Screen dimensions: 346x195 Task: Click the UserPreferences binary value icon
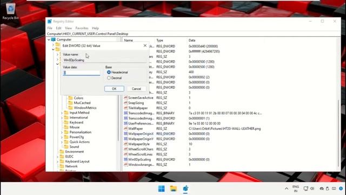pyautogui.click(x=126, y=123)
